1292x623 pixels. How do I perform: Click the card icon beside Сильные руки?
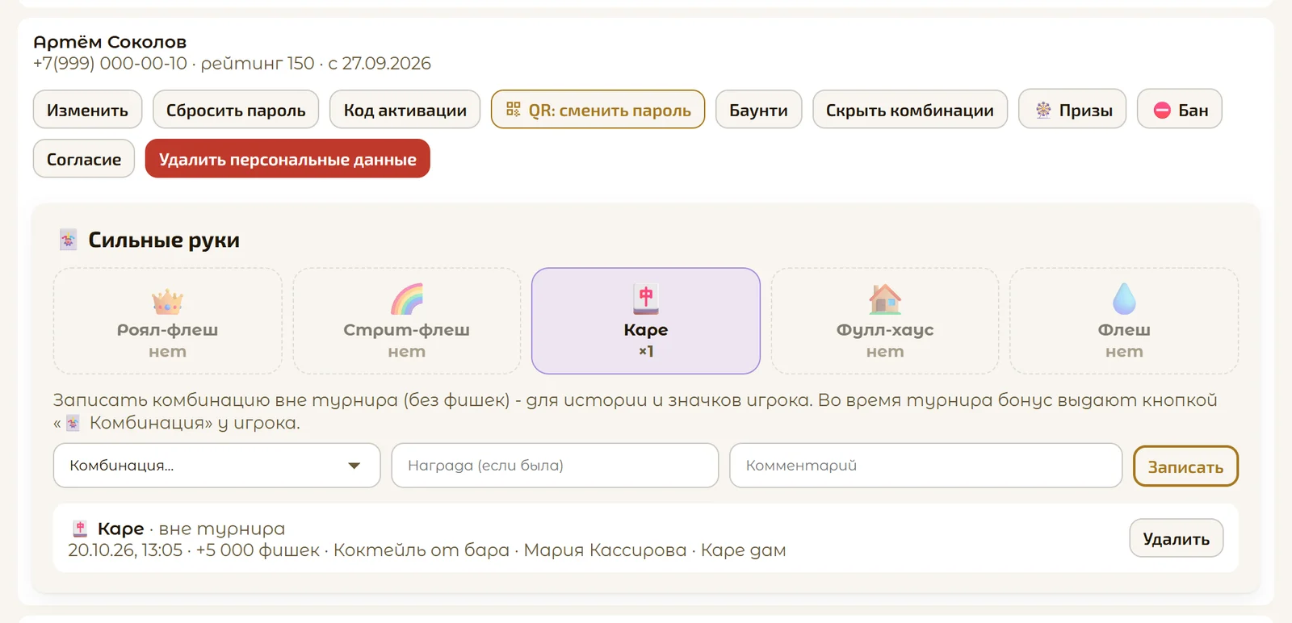(x=69, y=240)
